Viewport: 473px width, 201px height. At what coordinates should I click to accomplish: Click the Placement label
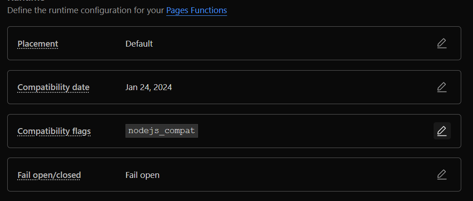[x=38, y=44]
